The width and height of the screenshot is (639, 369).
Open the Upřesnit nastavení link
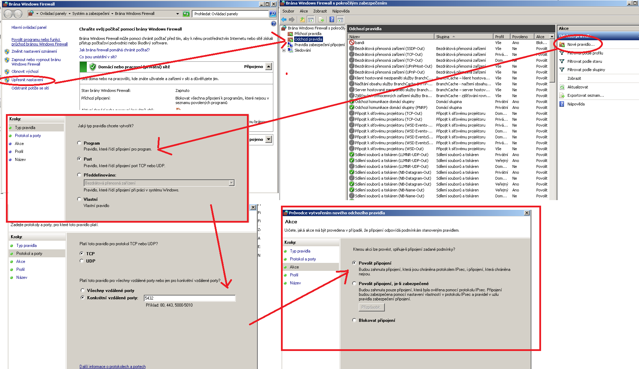point(27,80)
